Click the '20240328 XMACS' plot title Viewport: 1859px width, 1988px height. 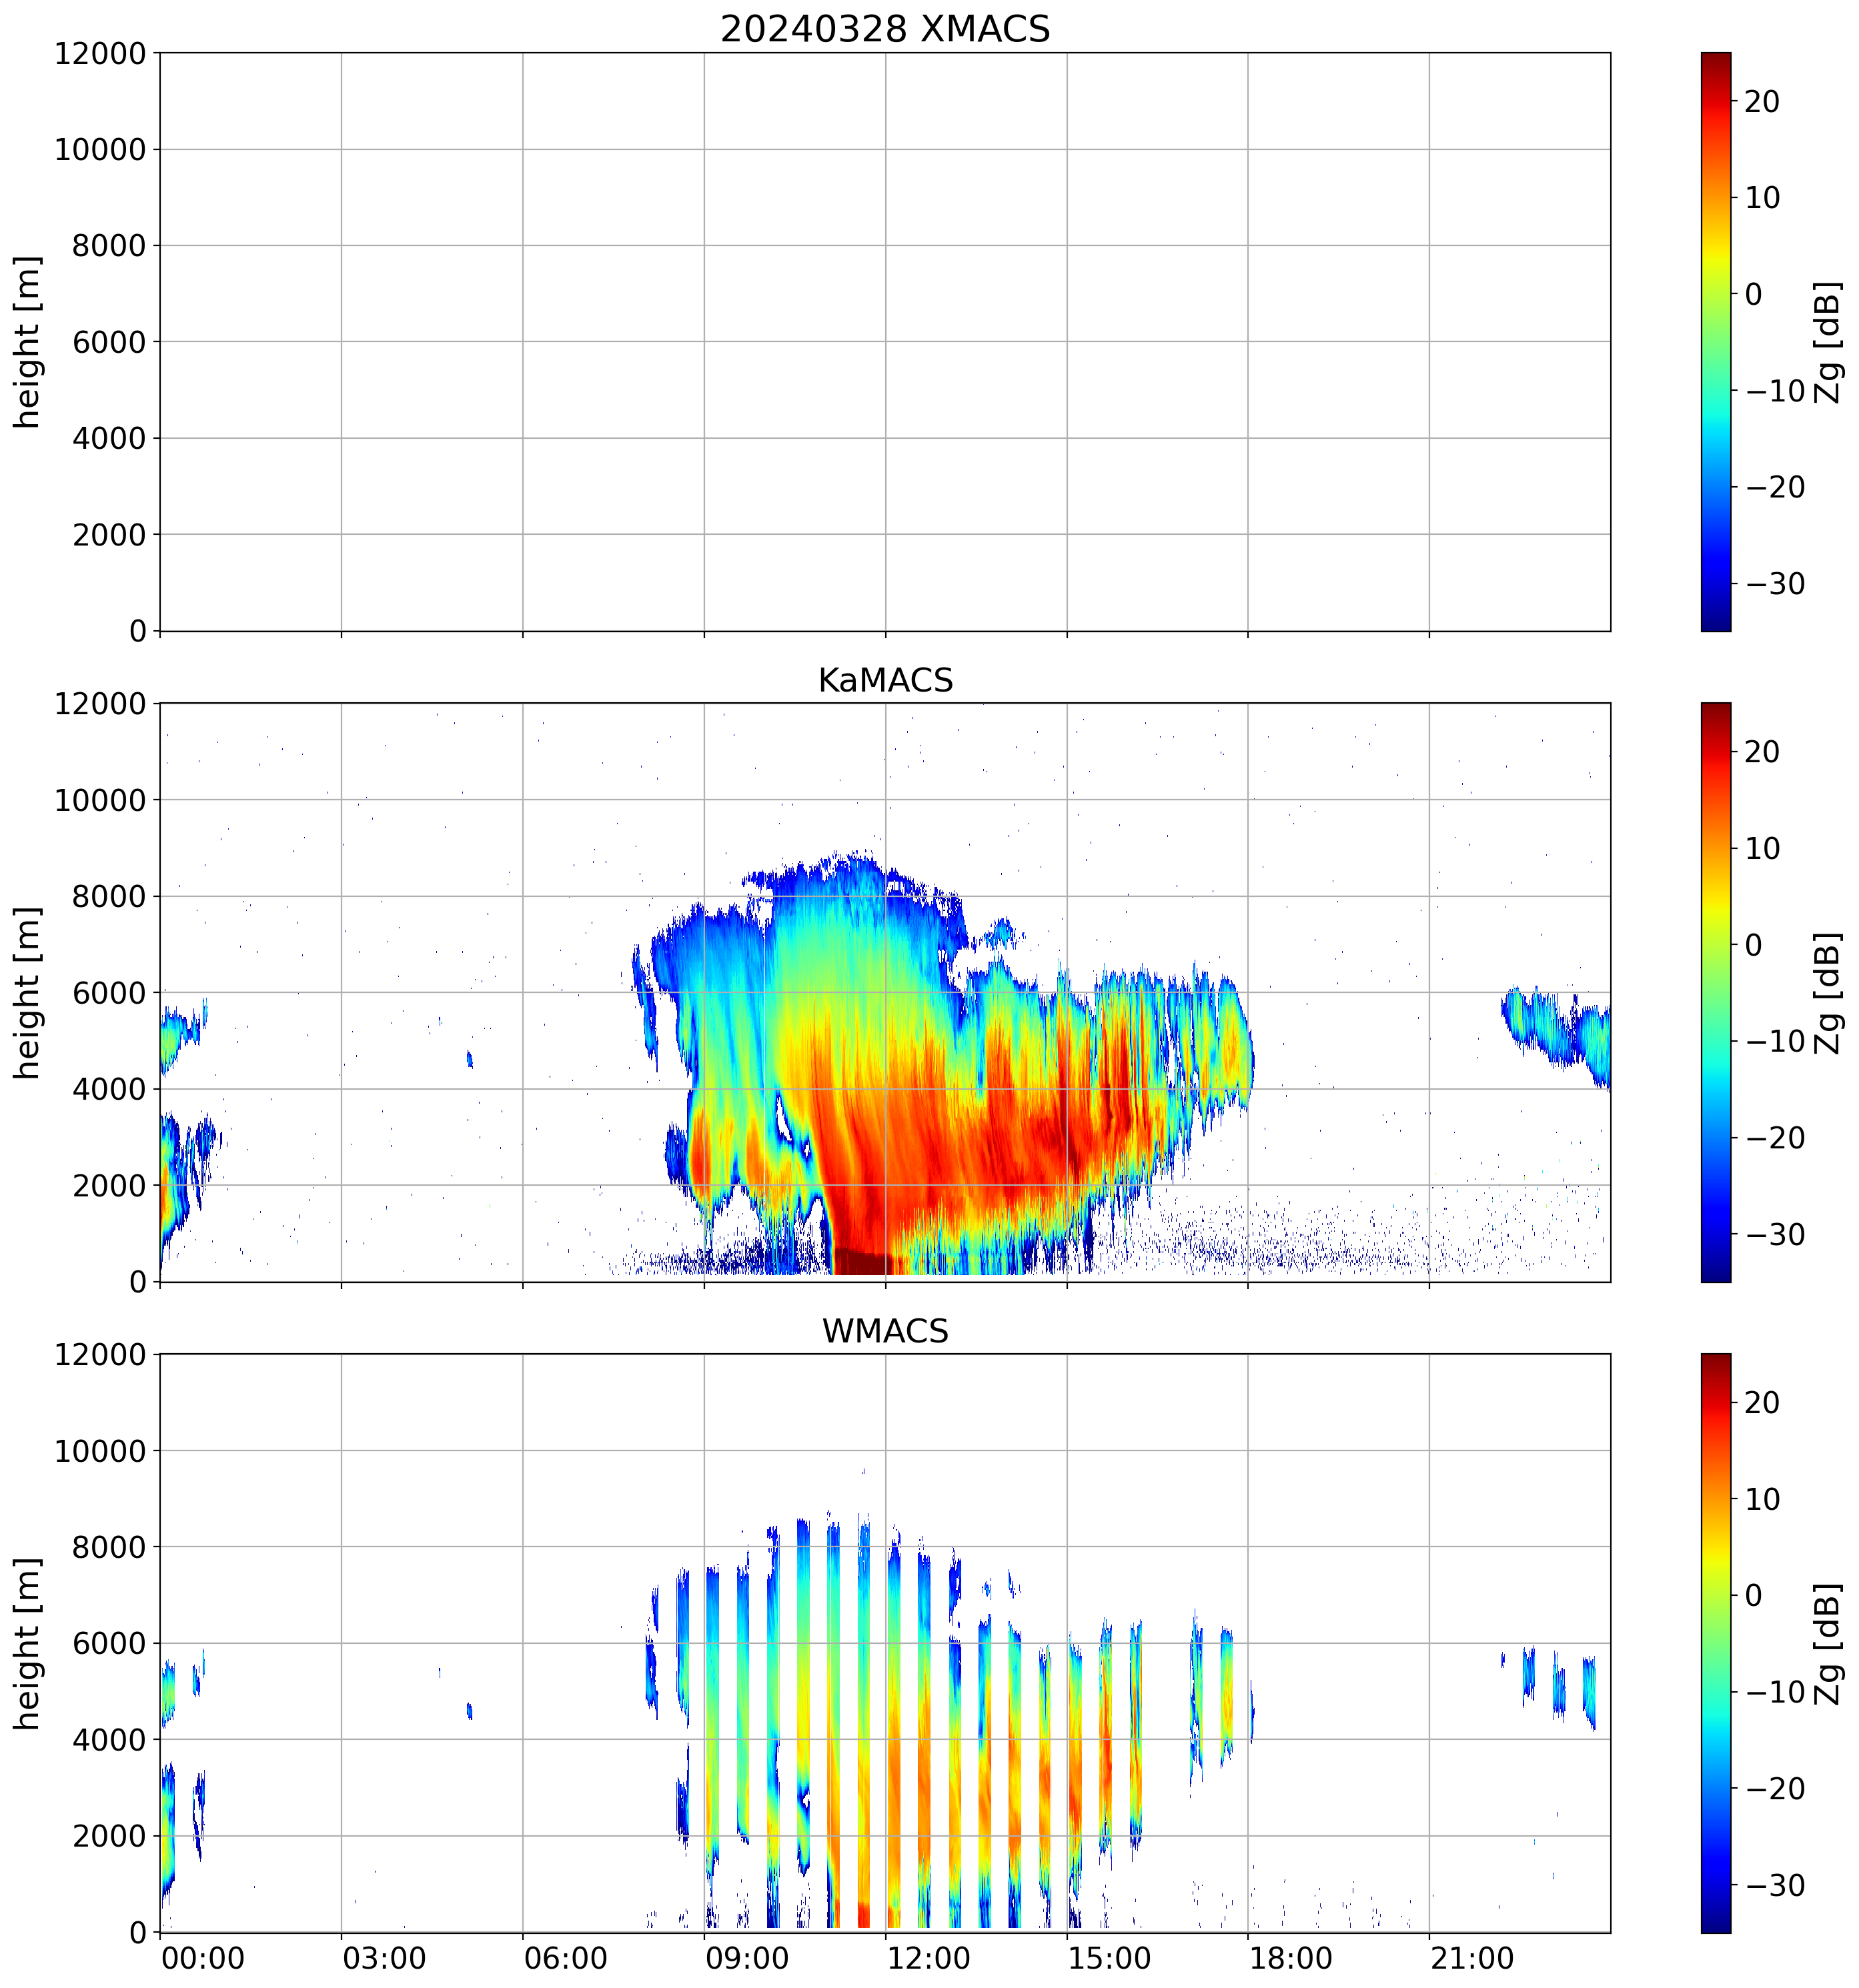884,29
